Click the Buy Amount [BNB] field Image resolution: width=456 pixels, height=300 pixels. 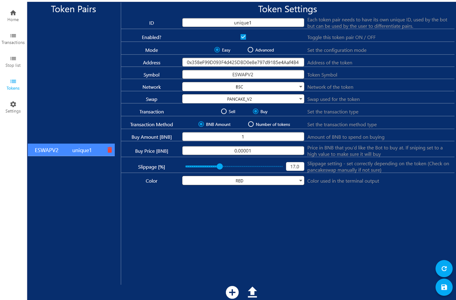(x=243, y=137)
